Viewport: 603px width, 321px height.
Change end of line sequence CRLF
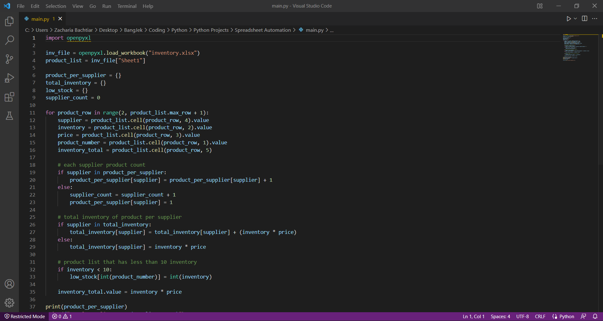(x=540, y=316)
